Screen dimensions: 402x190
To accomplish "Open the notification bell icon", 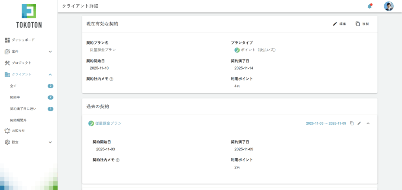I will [369, 6].
